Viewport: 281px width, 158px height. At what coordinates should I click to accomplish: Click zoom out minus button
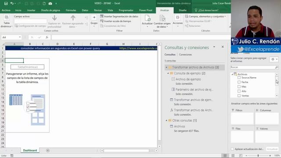(246, 156)
